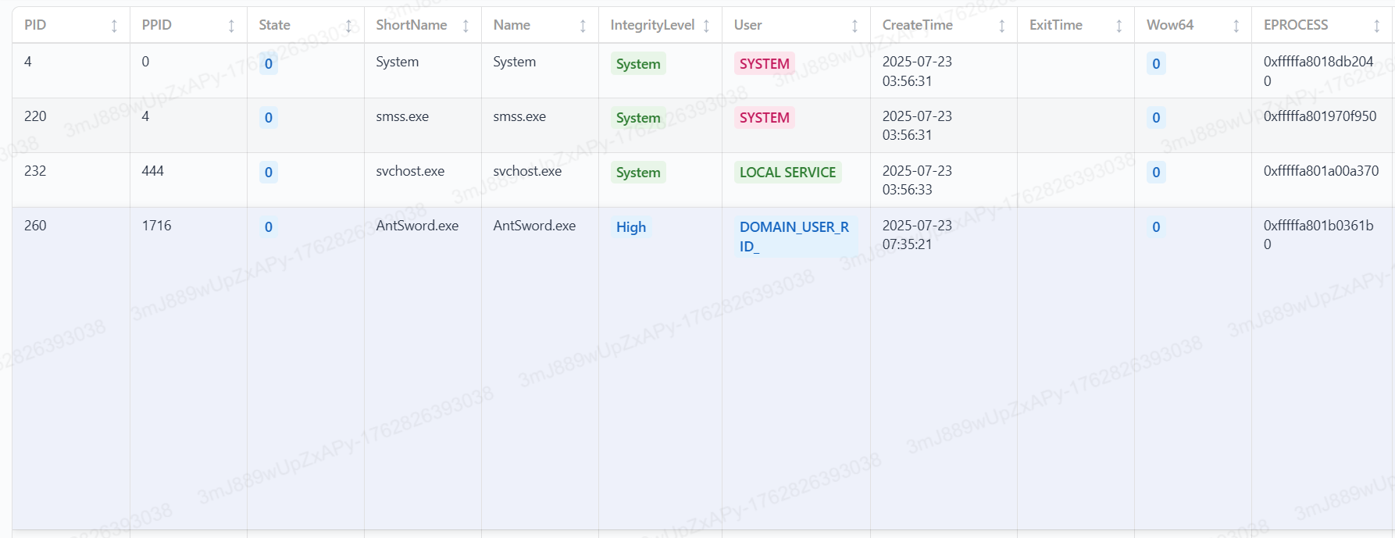Click the High integrity level tag
This screenshot has width=1395, height=538.
pos(631,227)
